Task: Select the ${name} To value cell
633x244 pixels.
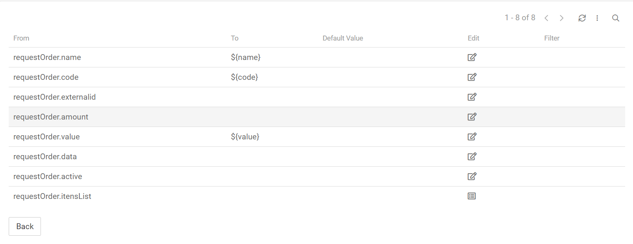Action: [x=246, y=57]
